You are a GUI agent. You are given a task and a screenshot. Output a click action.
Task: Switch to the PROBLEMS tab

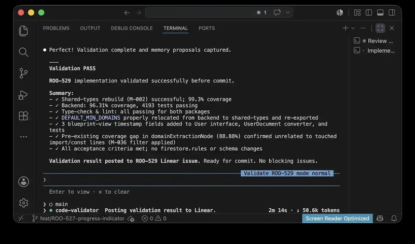[x=56, y=28]
